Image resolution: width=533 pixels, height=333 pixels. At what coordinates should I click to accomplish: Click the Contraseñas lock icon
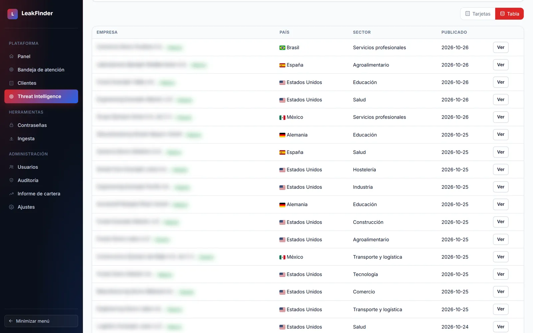[11, 125]
